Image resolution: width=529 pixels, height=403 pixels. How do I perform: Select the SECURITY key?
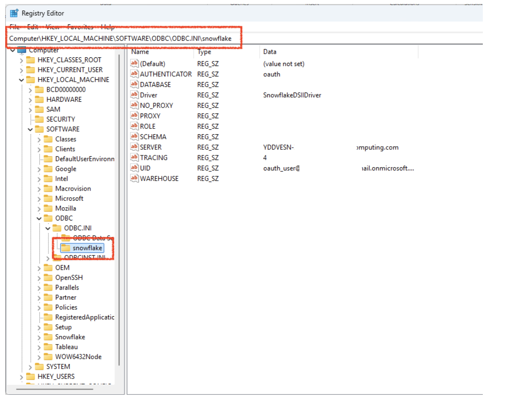pos(61,119)
